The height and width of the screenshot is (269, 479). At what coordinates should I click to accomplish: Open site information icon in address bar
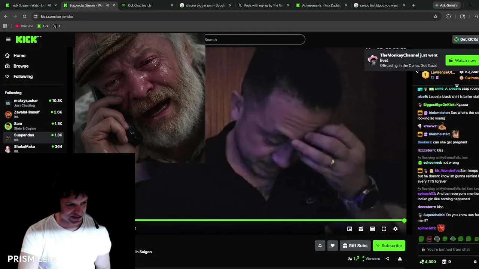pos(36,16)
